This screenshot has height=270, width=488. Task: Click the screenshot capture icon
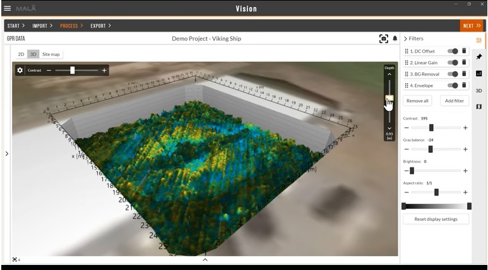383,38
